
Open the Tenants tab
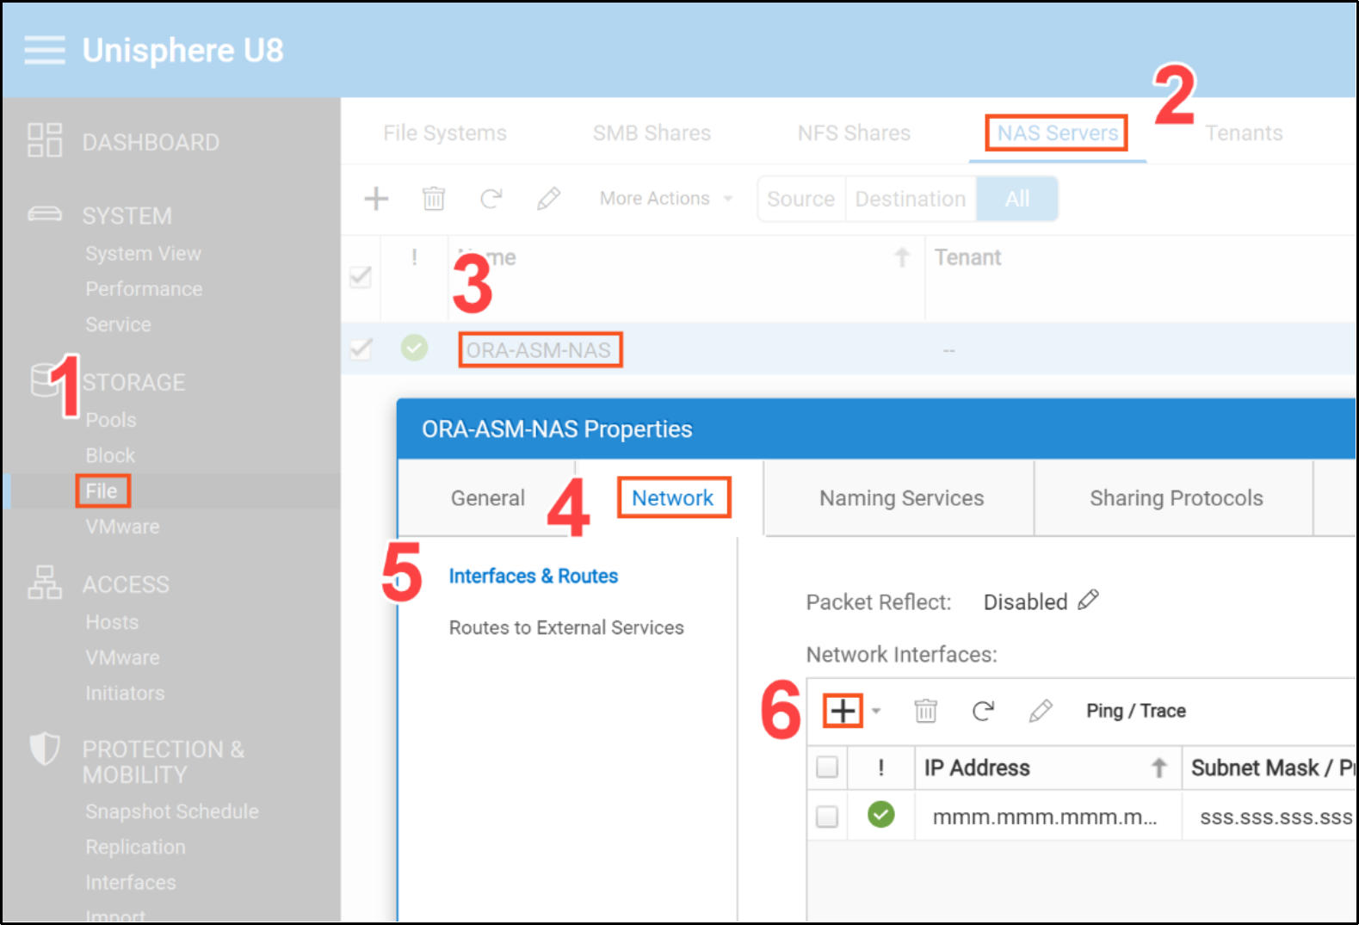[1244, 133]
